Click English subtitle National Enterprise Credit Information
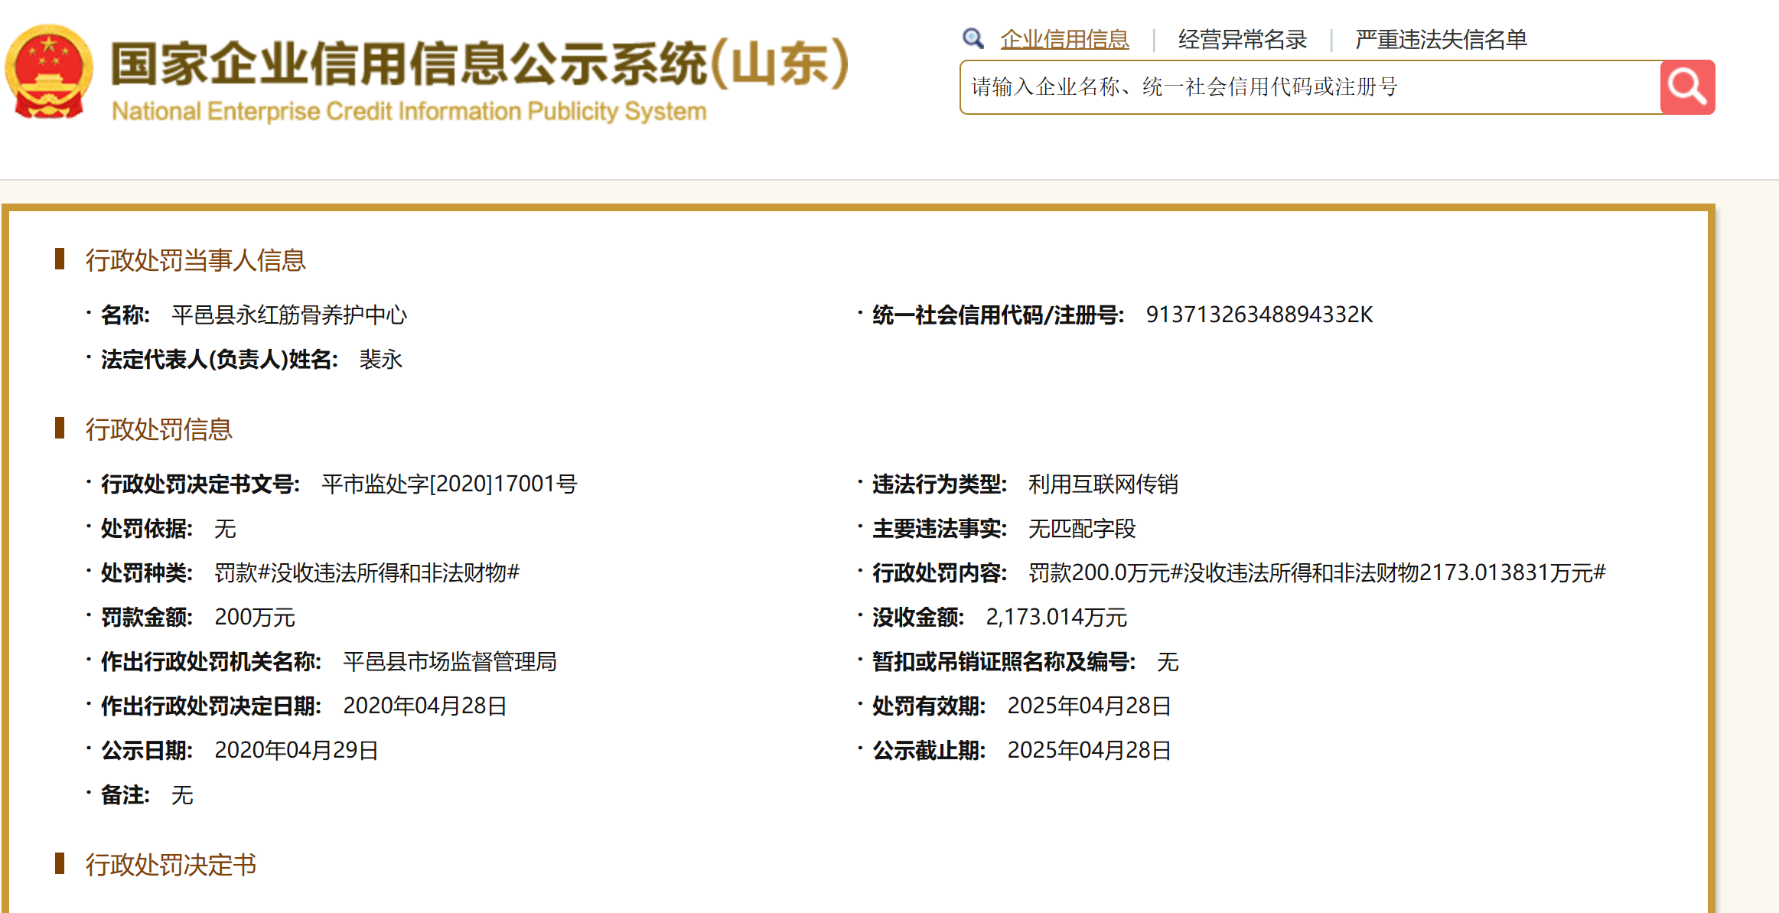The height and width of the screenshot is (913, 1779). [x=409, y=112]
